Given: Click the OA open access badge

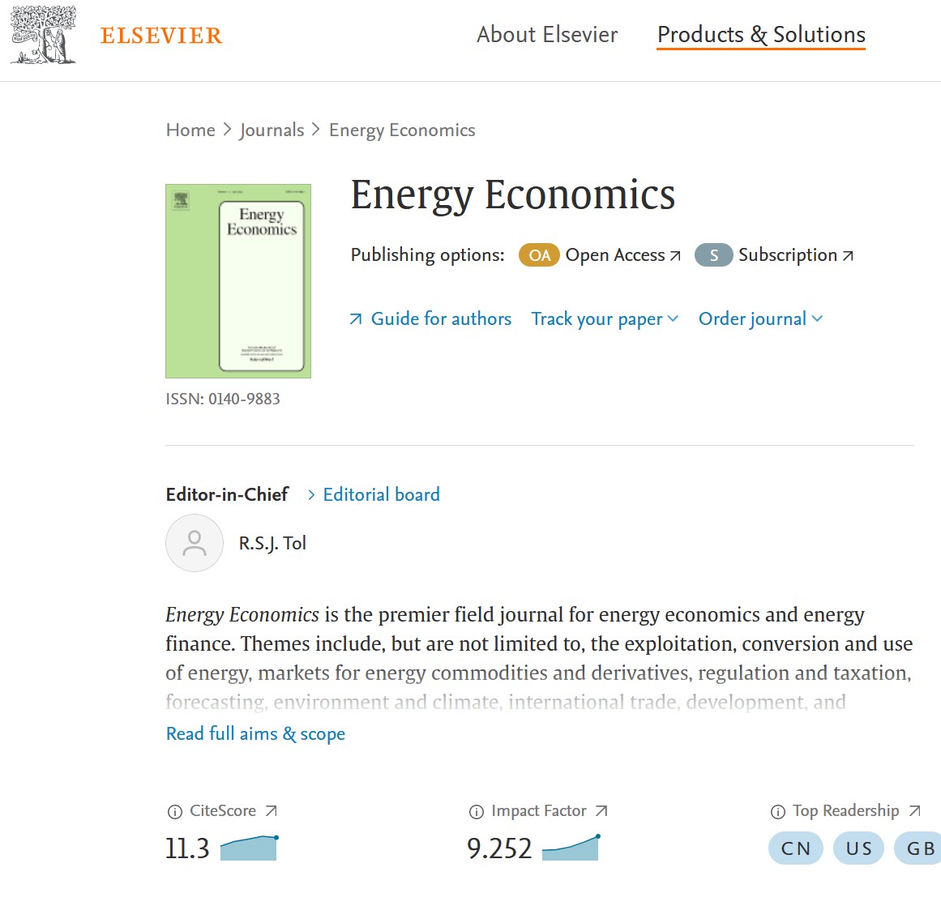Looking at the screenshot, I should pos(539,255).
